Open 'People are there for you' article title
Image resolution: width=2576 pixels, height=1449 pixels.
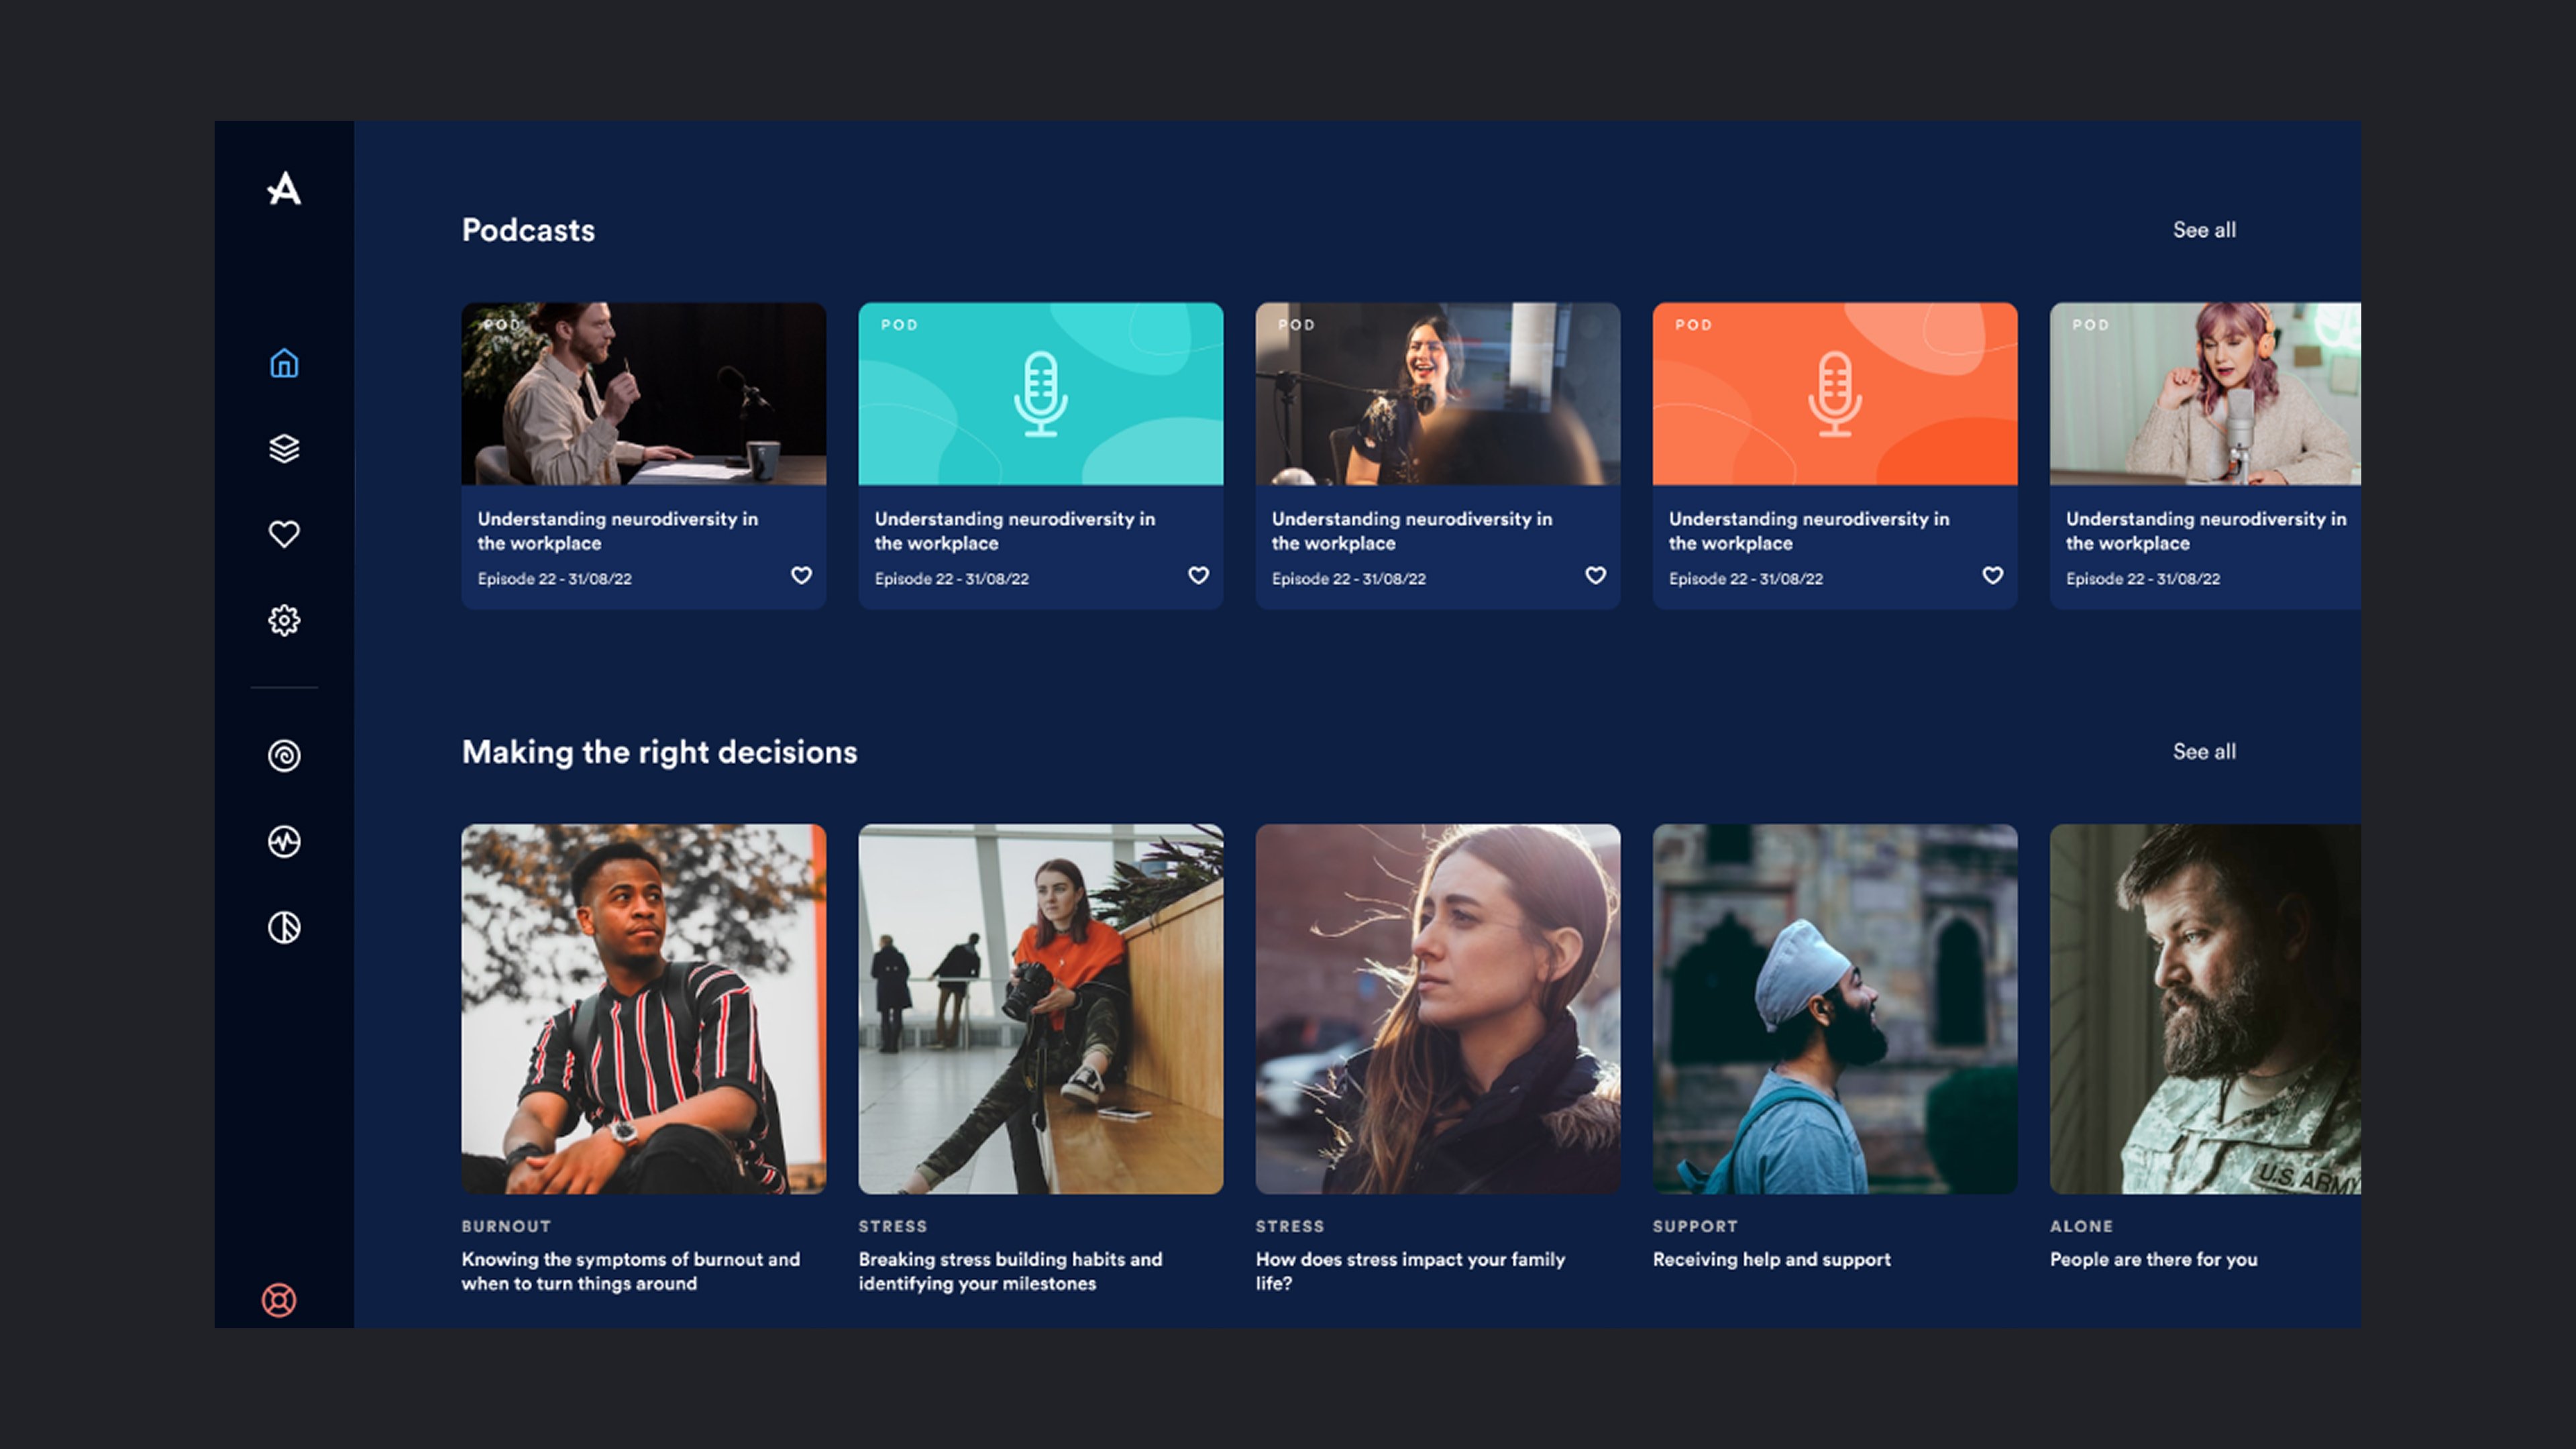click(2153, 1259)
